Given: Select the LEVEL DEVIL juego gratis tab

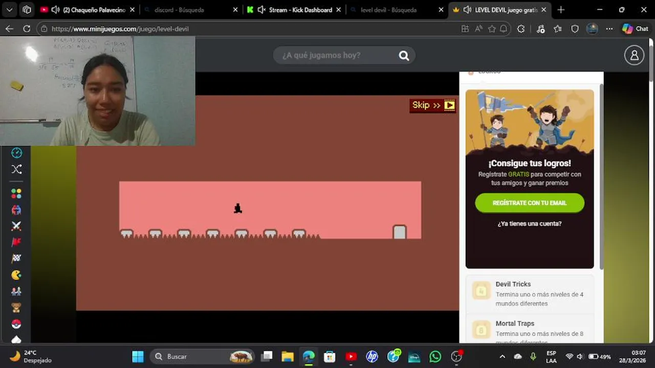Looking at the screenshot, I should [x=499, y=10].
